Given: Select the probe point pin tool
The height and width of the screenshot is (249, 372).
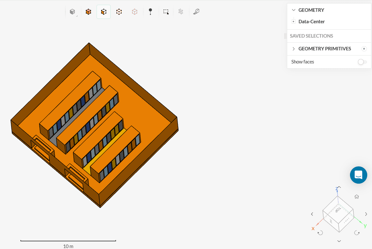Looking at the screenshot, I should pos(150,12).
